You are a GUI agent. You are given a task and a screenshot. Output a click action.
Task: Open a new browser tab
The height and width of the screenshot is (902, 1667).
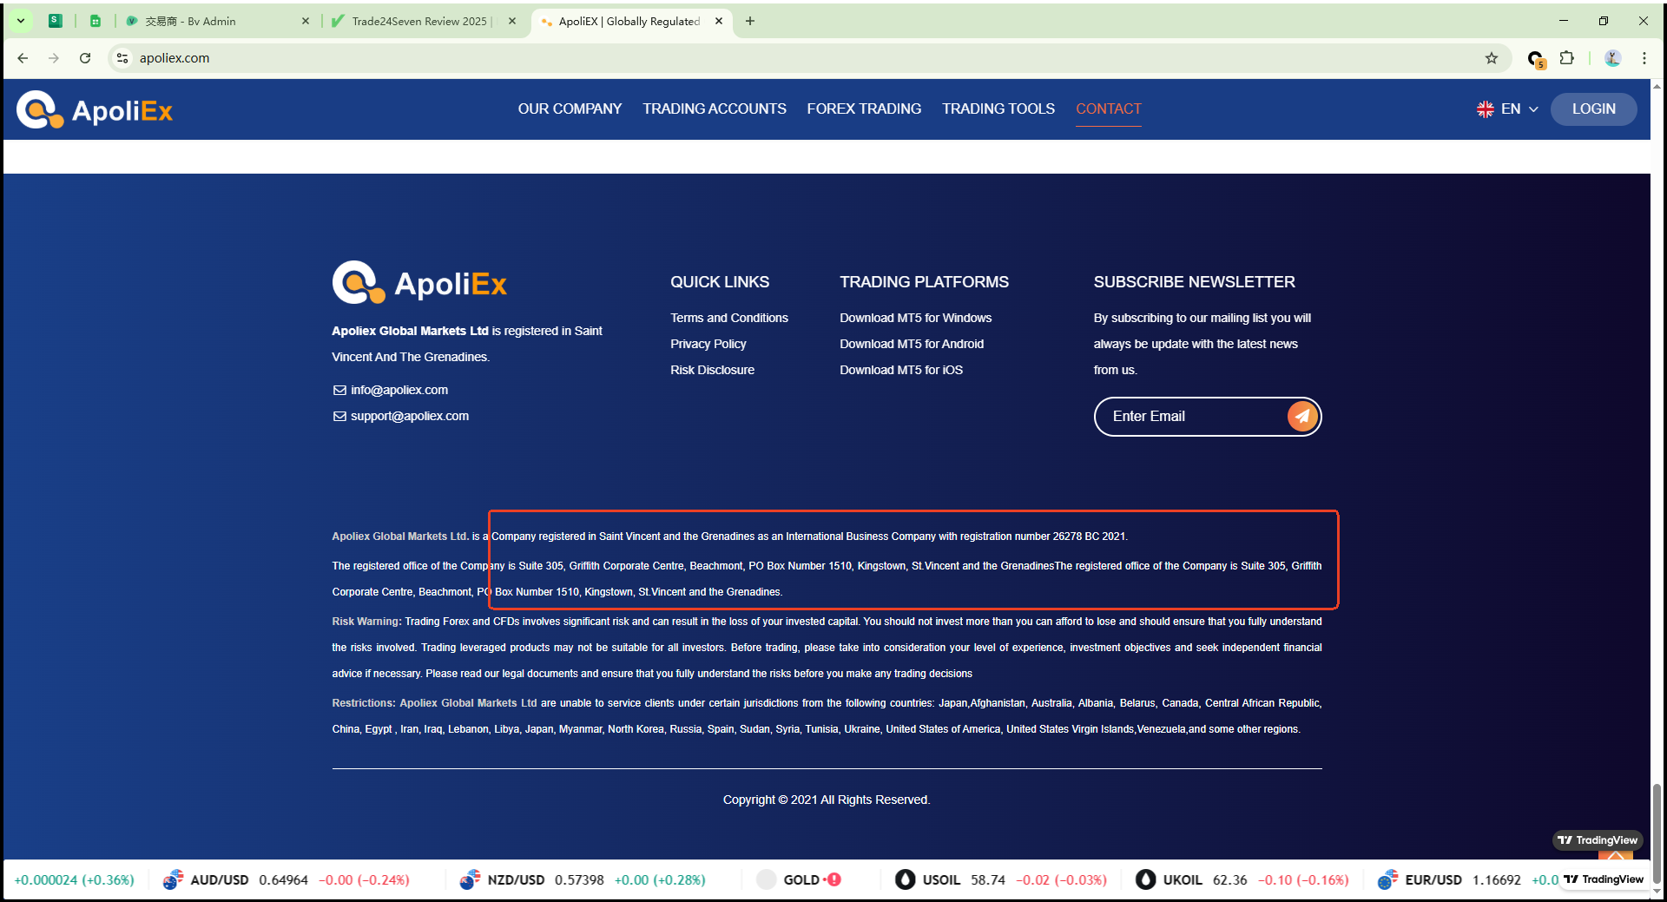[750, 21]
